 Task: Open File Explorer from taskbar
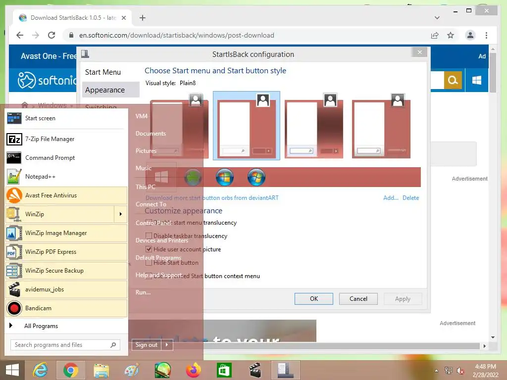pos(101,370)
